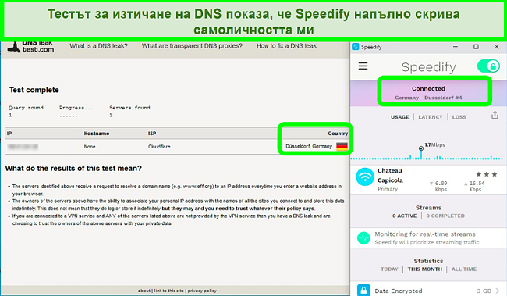Click the 'Düsseldorf, Germany' country cell
Screen dimensions: 507x296
tap(309, 146)
